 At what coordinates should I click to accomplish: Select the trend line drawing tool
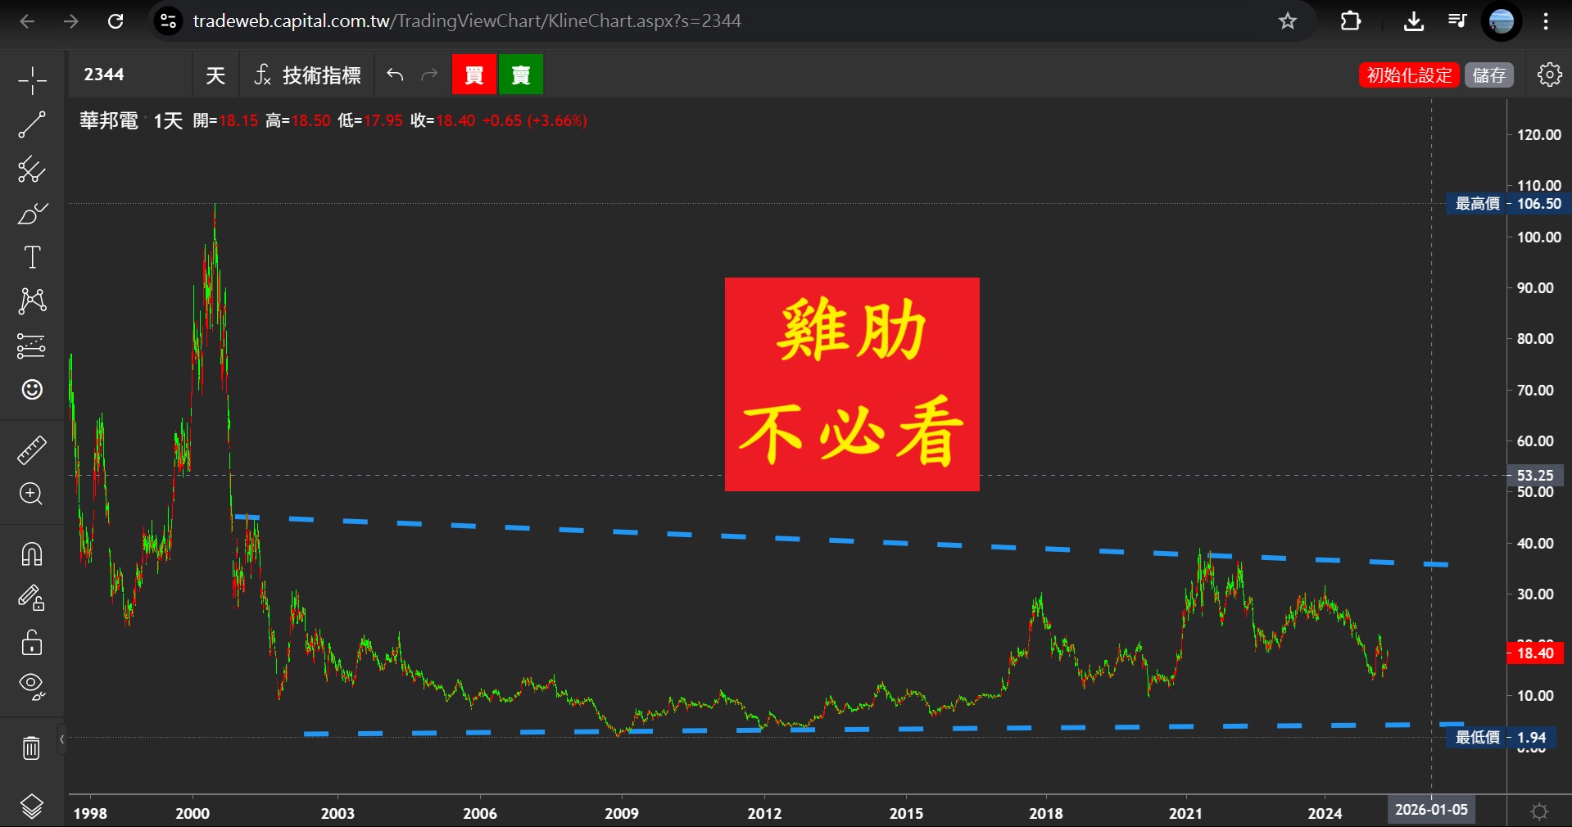click(x=32, y=124)
